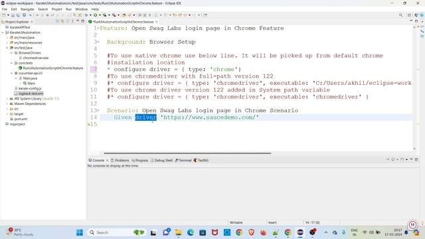425x239 pixels.
Task: Click the Save toolbar icon
Action: tap(13, 15)
